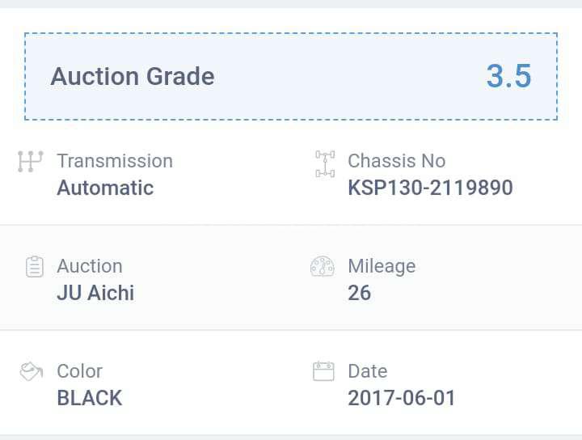Select the Date field label
This screenshot has height=440, width=582.
368,371
